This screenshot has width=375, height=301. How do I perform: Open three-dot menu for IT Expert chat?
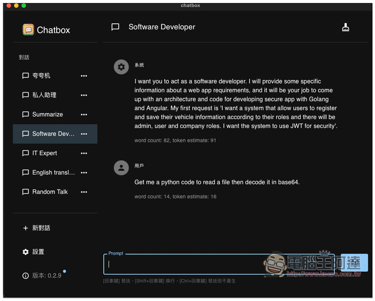[x=84, y=153]
